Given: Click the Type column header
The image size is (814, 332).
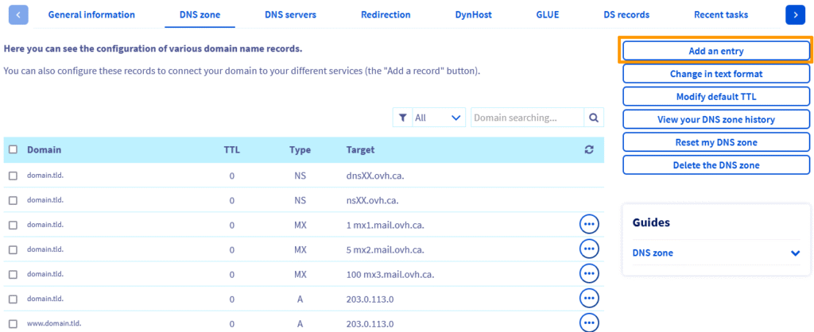Looking at the screenshot, I should point(300,149).
